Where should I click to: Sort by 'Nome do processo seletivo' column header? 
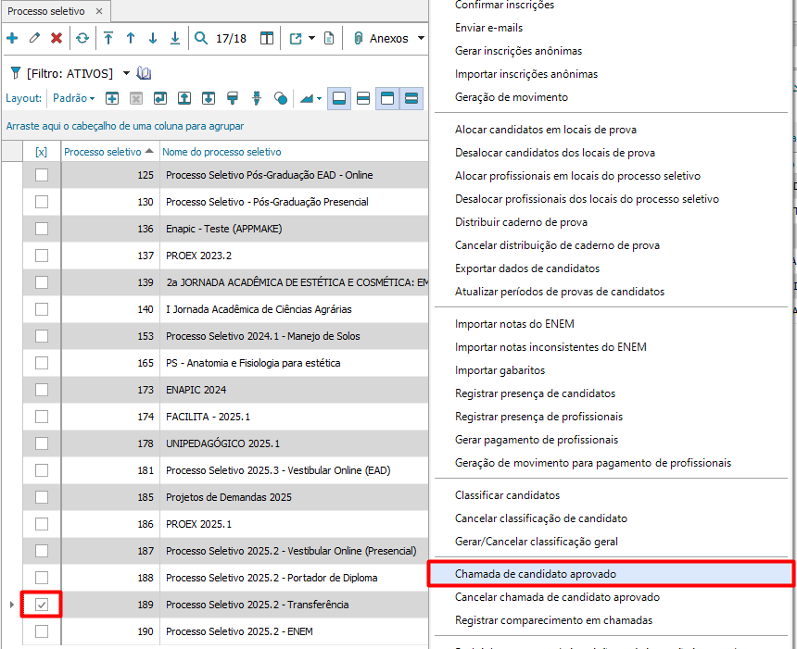222,152
